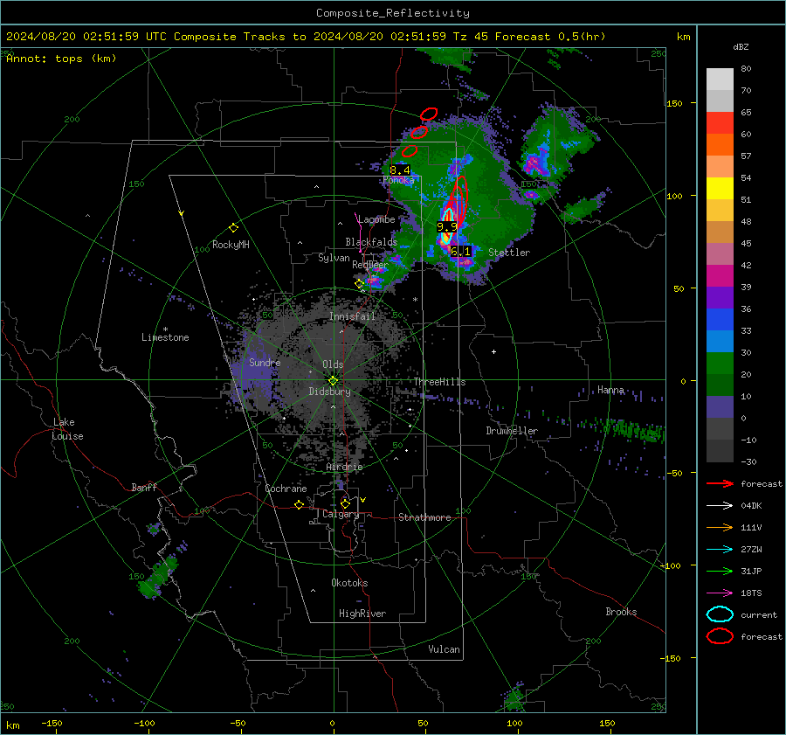Click the yellow diamond marker below Cochrane
Image resolution: width=786 pixels, height=735 pixels.
point(299,505)
